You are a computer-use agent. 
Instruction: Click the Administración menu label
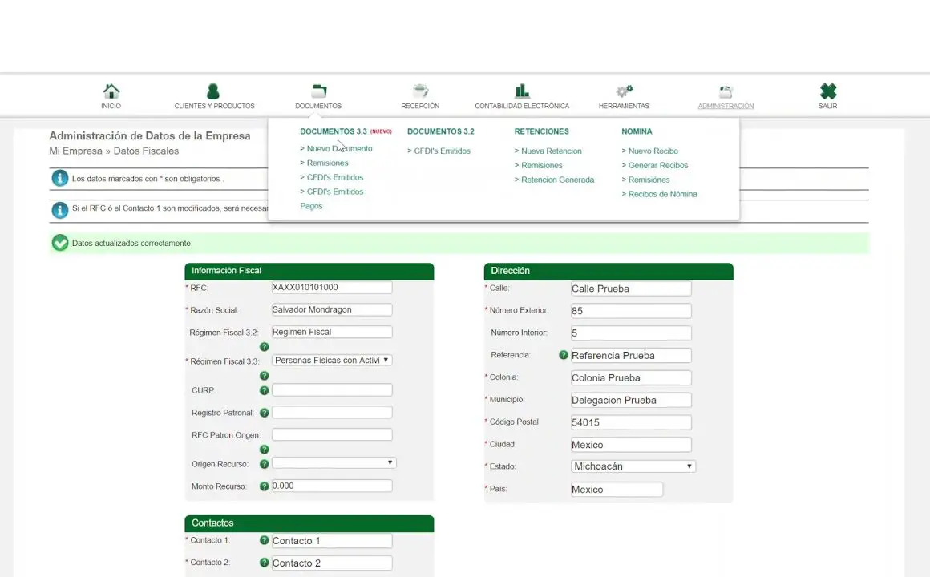point(726,106)
